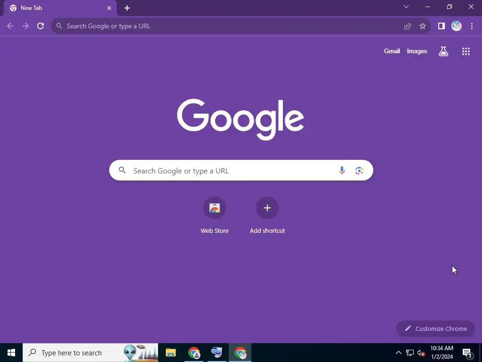
Task: Click the Customize Chrome button
Action: [435, 329]
